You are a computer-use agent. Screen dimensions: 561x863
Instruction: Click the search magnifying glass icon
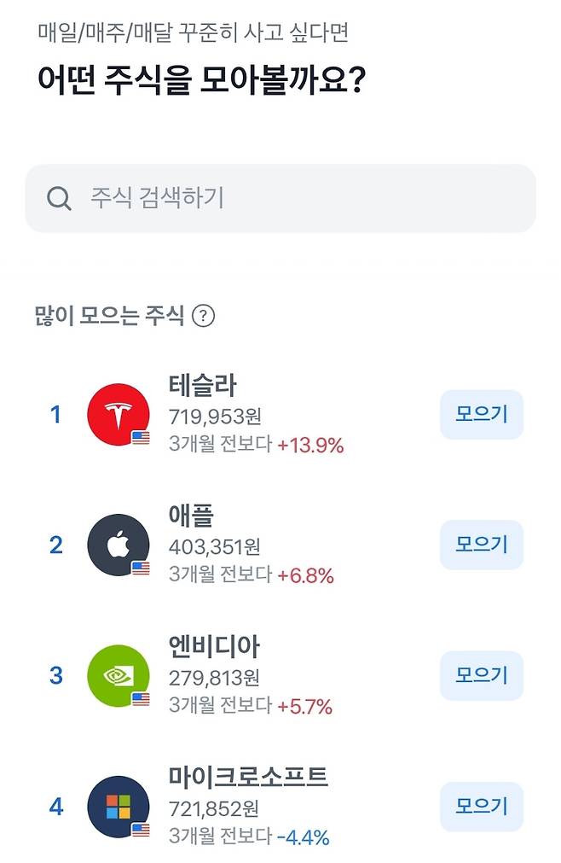tap(59, 199)
